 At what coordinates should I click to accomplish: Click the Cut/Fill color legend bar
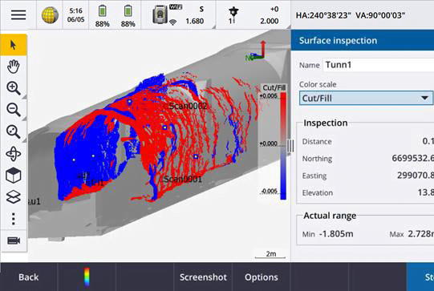tap(283, 146)
